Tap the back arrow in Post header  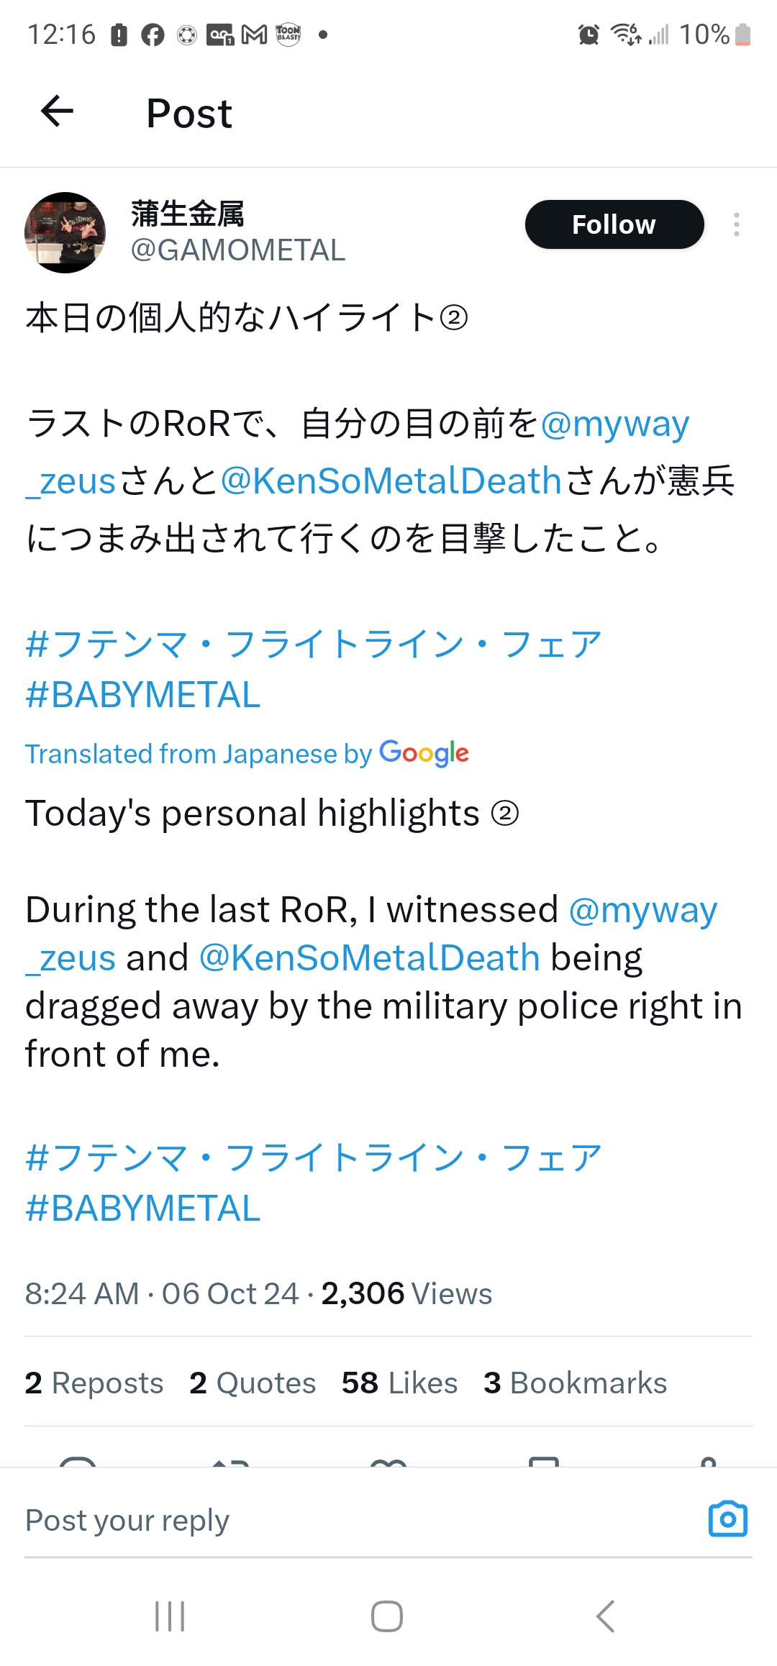[58, 111]
